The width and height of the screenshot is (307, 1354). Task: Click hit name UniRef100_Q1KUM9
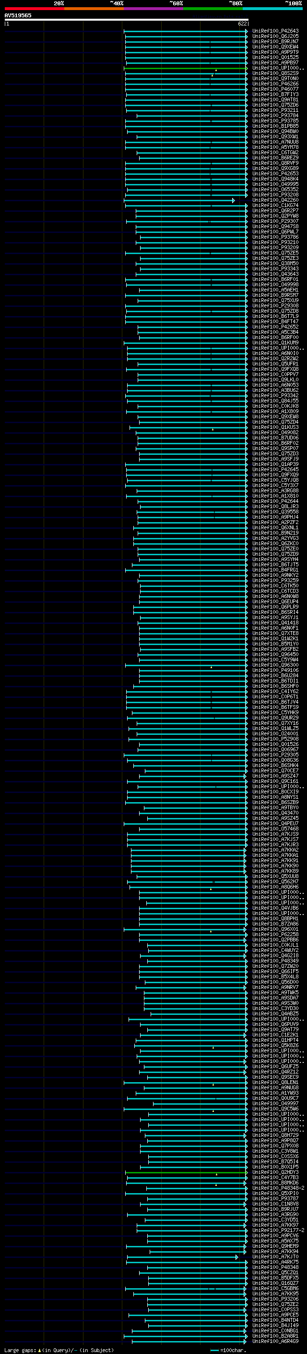tap(275, 343)
